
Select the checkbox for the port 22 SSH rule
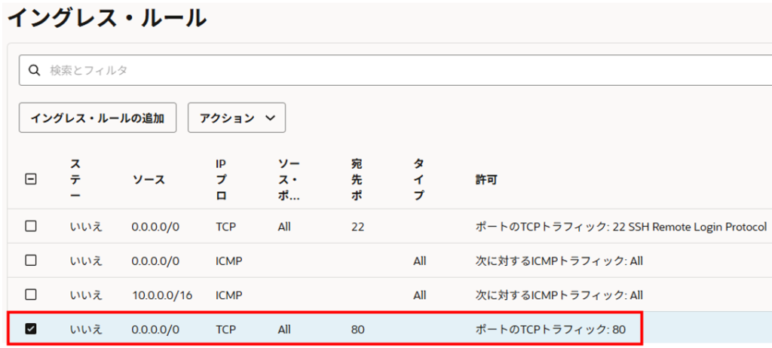pos(31,226)
